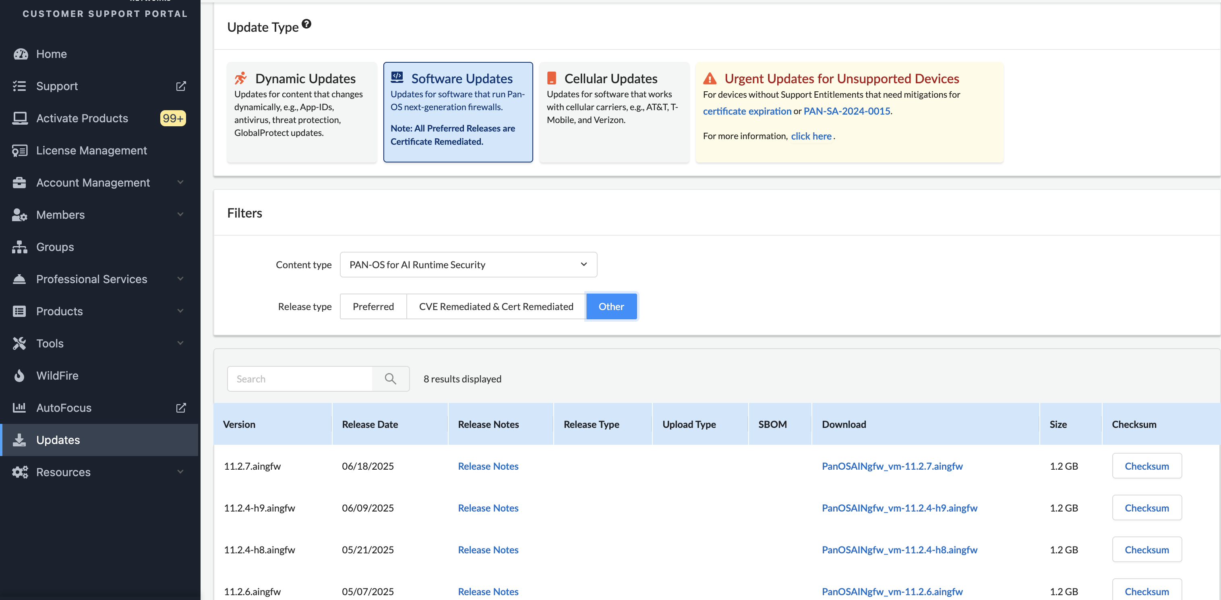
Task: Click the AutoFocus external link icon
Action: coord(181,407)
